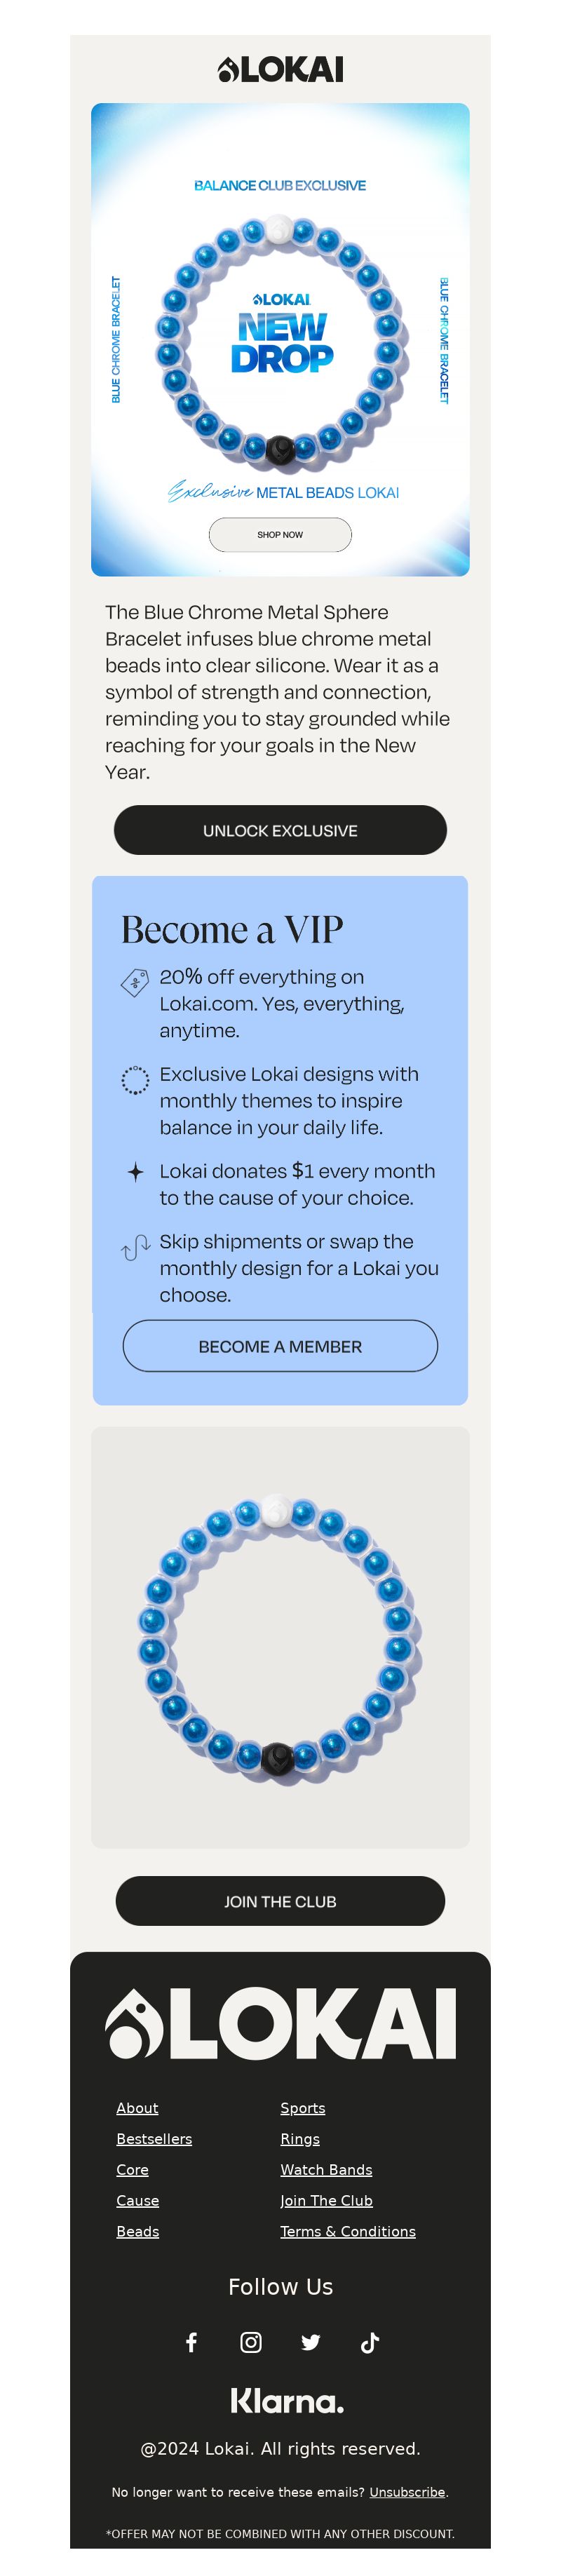Click the Unlock Exclusive button
The image size is (561, 2576).
tap(280, 830)
